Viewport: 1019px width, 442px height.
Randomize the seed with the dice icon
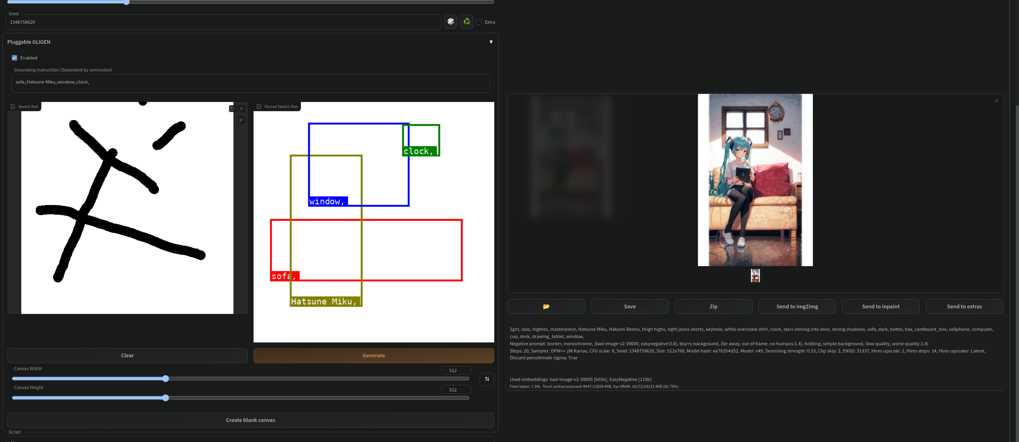450,22
